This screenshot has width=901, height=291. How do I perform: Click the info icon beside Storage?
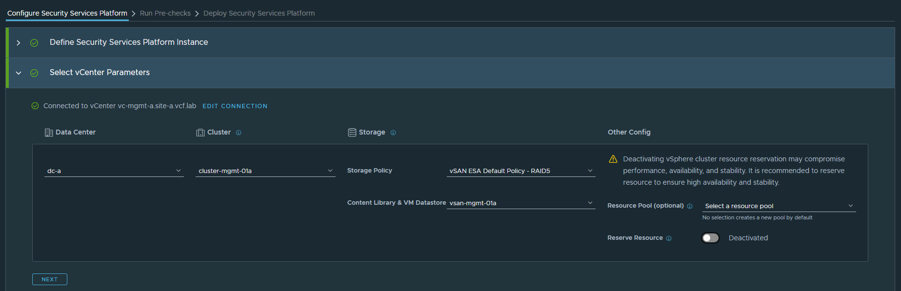tap(393, 133)
